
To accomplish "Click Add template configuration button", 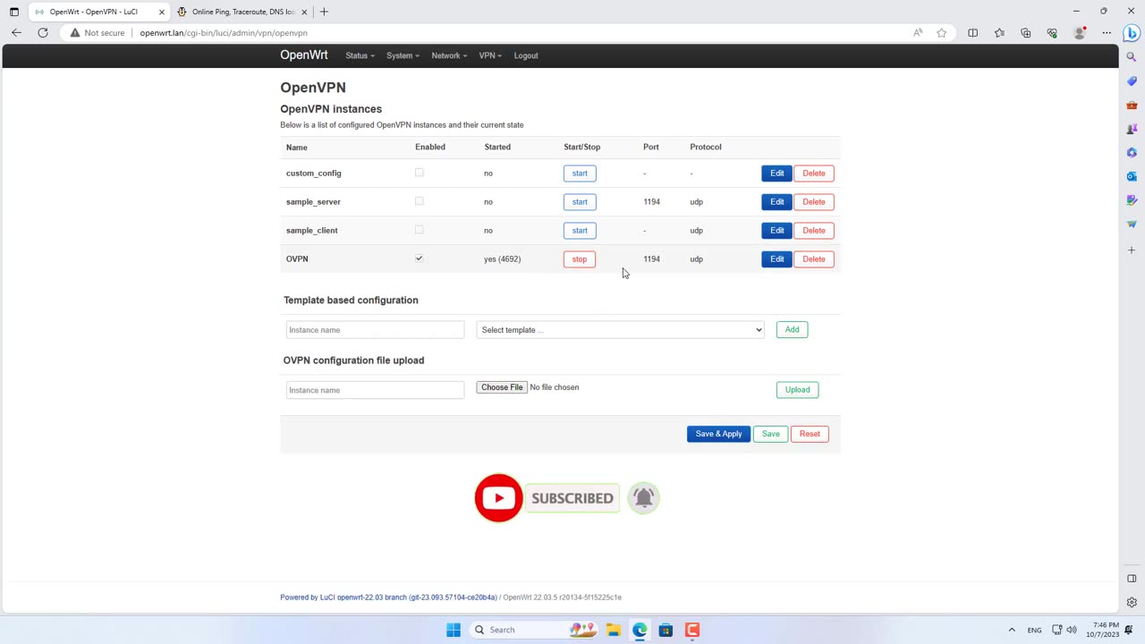I will (792, 330).
